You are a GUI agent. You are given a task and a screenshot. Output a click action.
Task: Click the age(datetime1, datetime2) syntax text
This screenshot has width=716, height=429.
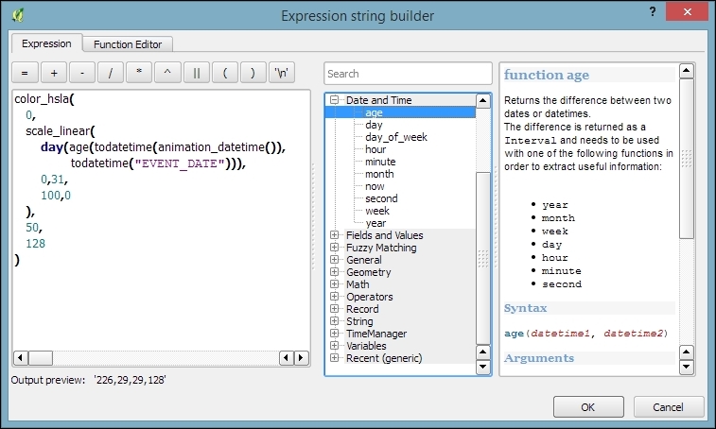[585, 334]
